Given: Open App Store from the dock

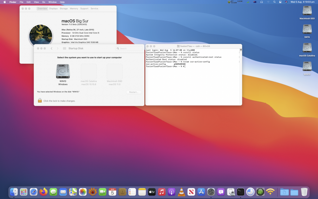Looking at the screenshot, I should point(201,192).
